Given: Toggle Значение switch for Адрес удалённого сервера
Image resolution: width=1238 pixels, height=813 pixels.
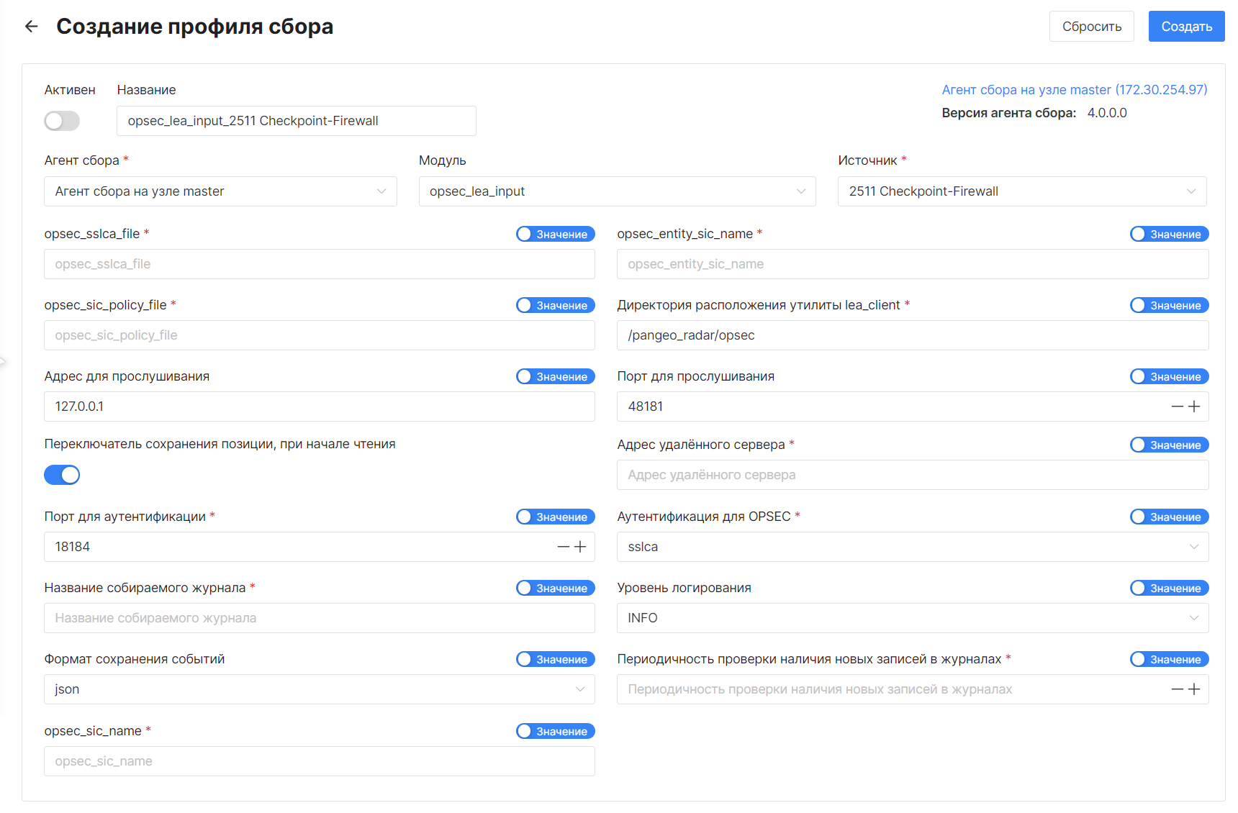Looking at the screenshot, I should click(1169, 445).
